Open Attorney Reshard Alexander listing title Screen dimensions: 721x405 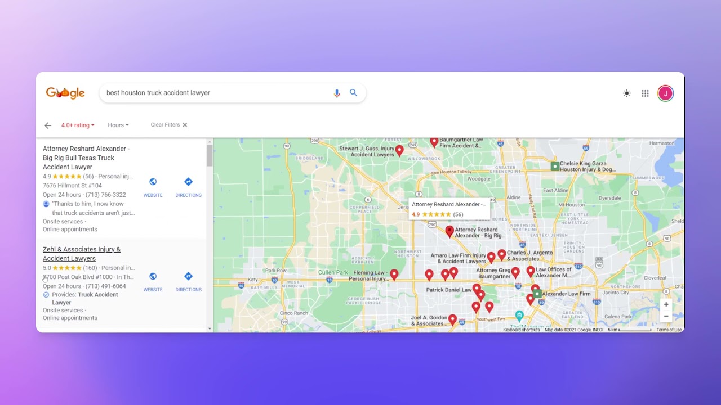point(86,157)
